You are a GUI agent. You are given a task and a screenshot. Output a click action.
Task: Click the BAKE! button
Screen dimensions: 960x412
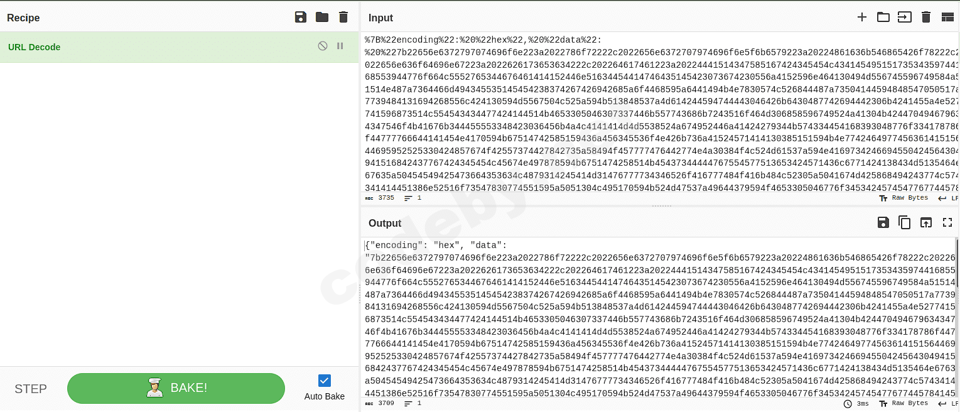pos(176,388)
